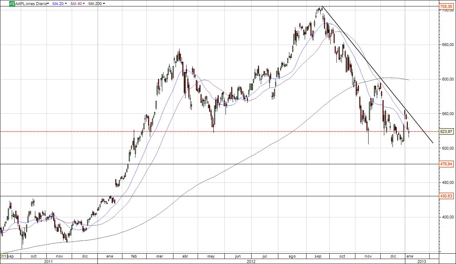456x264 pixels.
Task: Click the dic 2012 month label
Action: coord(393,256)
